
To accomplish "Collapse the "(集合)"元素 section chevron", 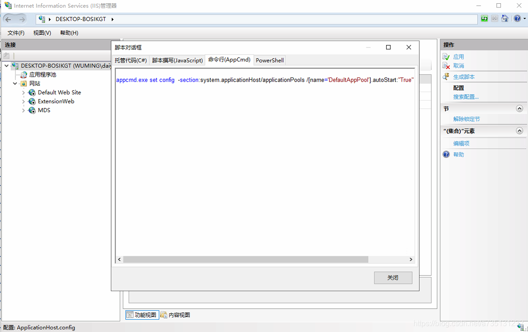I will point(519,131).
